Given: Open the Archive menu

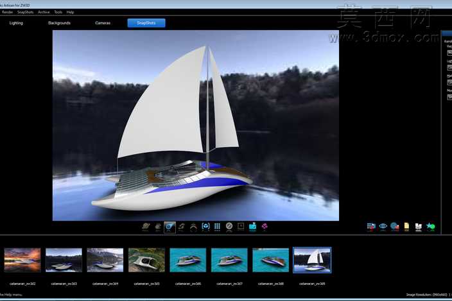Looking at the screenshot, I should (x=44, y=12).
